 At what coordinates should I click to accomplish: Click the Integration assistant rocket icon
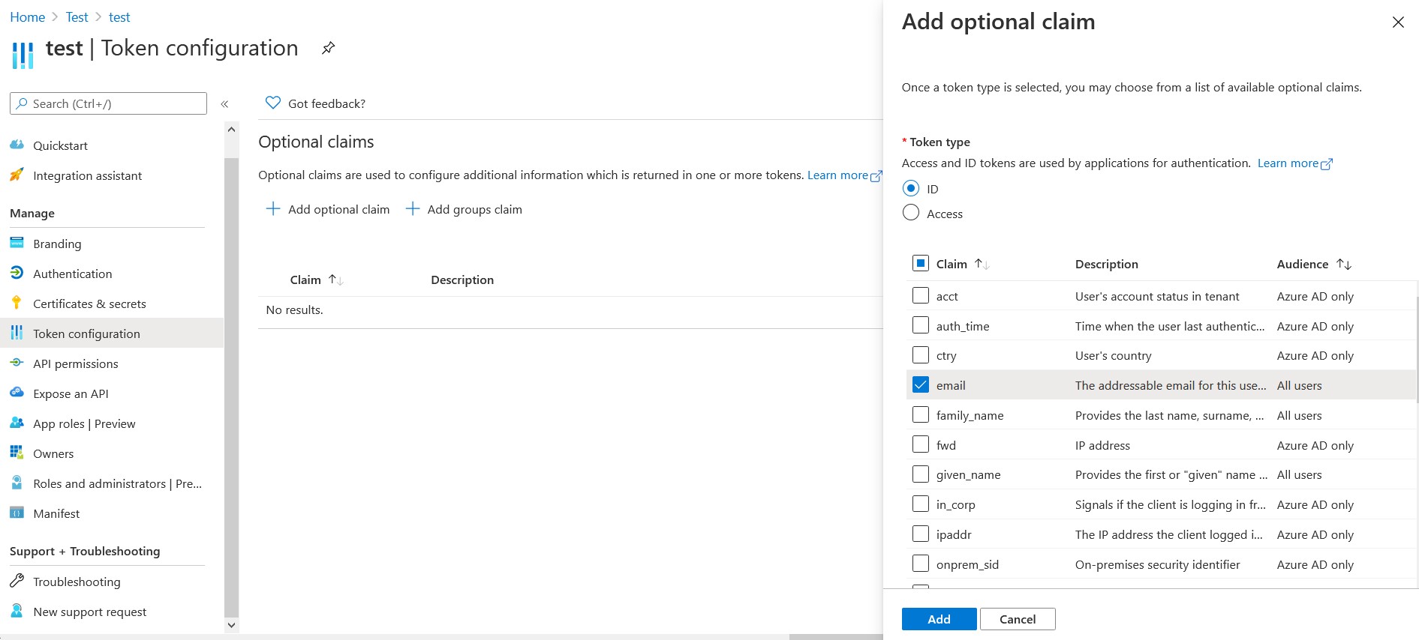(17, 175)
